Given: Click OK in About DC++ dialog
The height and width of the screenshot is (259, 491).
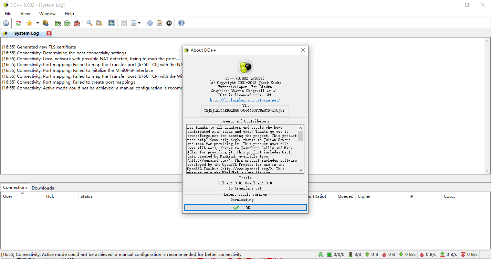Looking at the screenshot, I should [x=245, y=208].
